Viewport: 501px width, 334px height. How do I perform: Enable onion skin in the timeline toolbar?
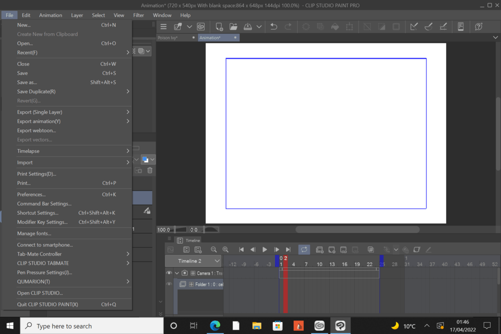pos(370,249)
